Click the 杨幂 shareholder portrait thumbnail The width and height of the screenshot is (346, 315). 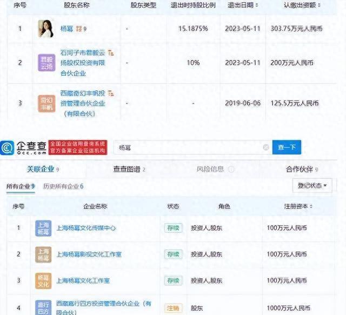click(x=45, y=29)
